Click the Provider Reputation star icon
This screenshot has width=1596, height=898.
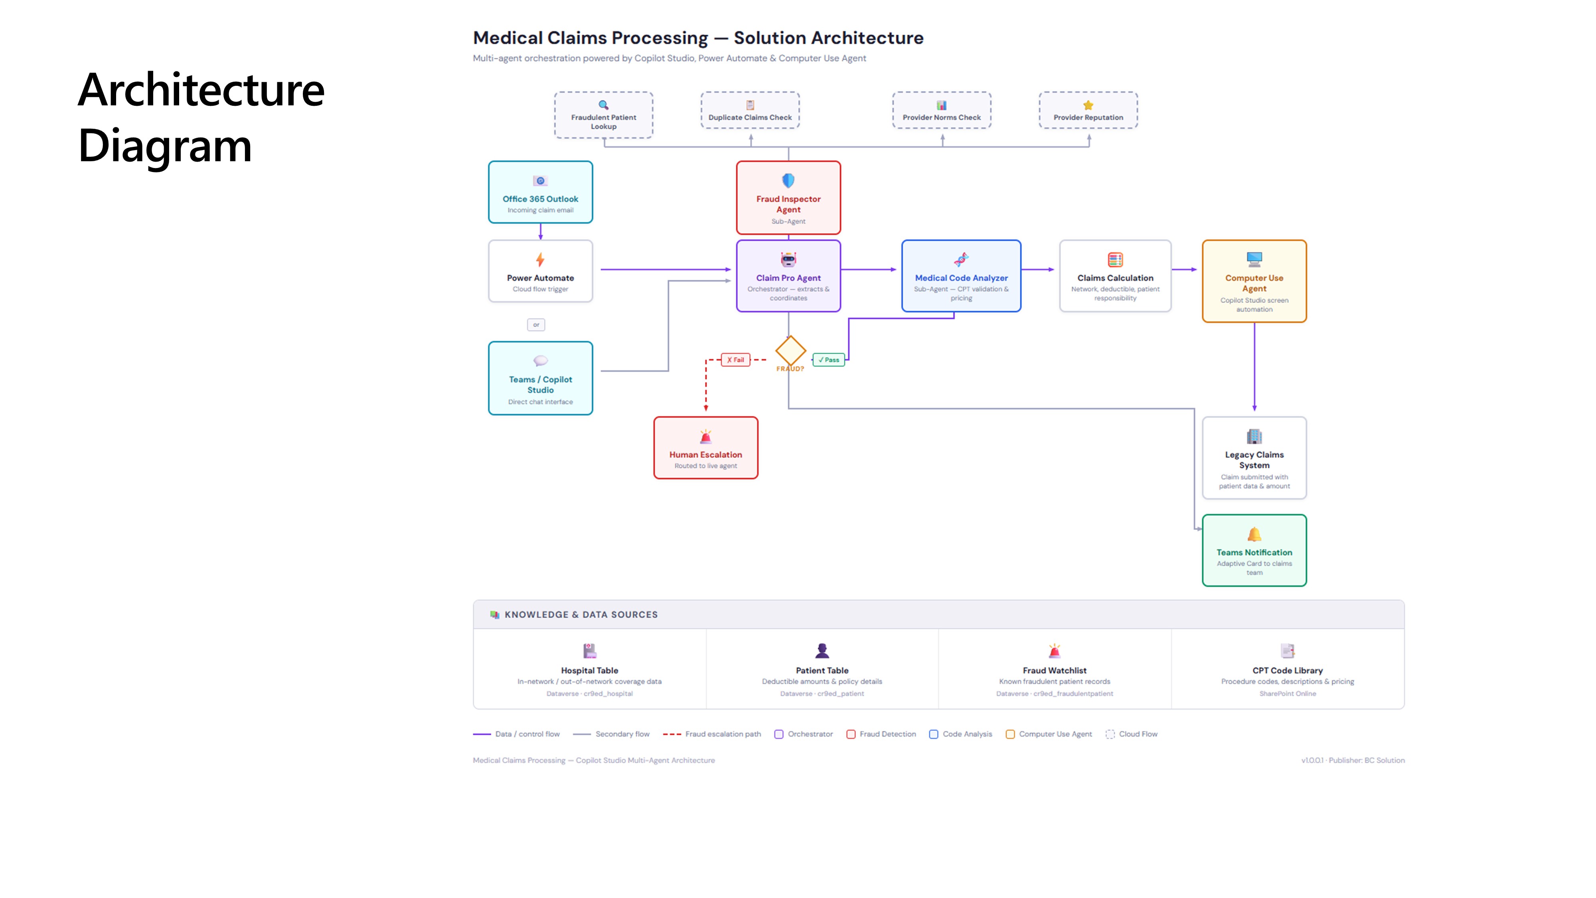point(1088,105)
